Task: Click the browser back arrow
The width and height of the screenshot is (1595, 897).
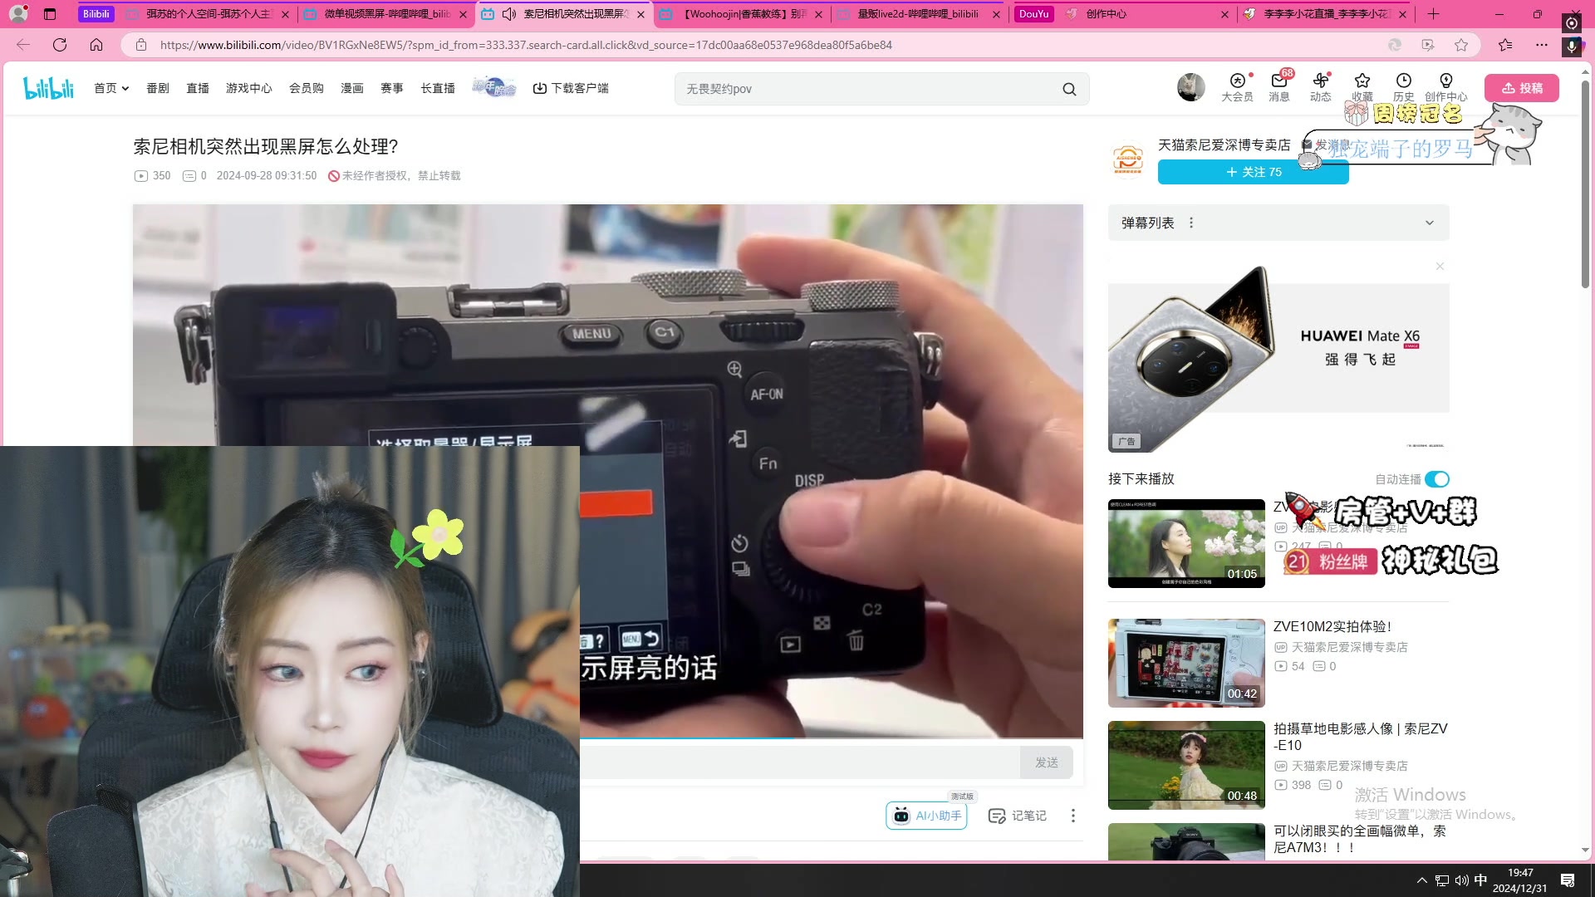Action: coord(23,45)
